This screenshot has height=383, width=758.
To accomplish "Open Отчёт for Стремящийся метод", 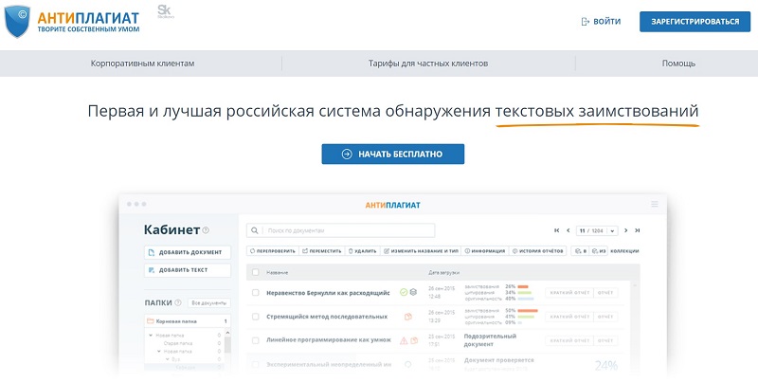I will 605,317.
